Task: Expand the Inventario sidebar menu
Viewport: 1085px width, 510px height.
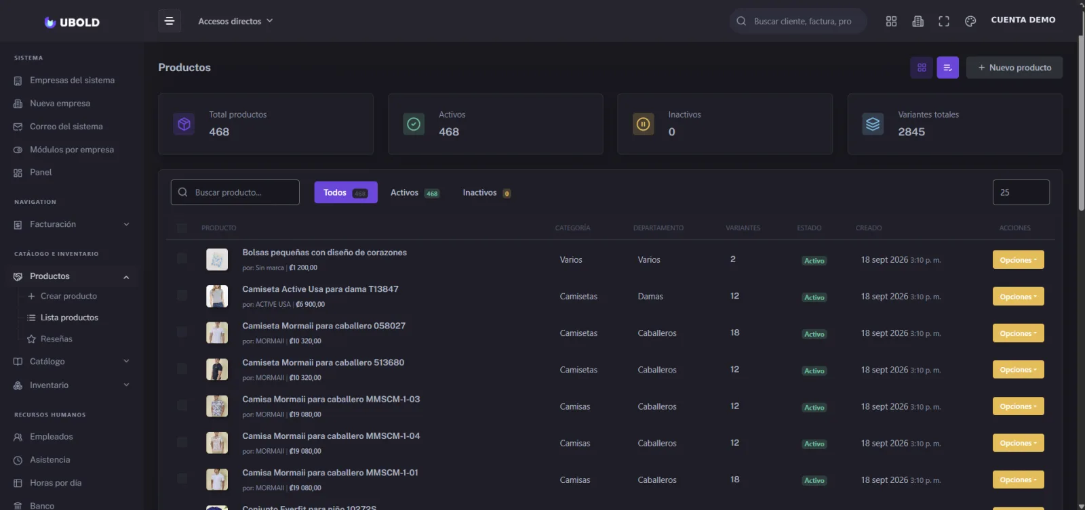Action: tap(71, 385)
